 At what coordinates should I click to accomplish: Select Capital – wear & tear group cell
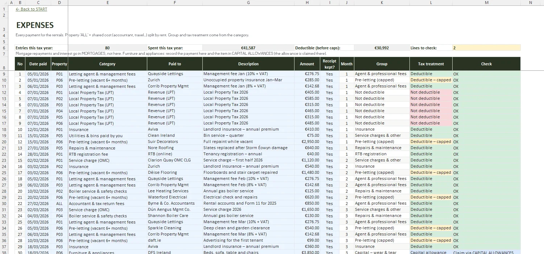tap(382, 252)
